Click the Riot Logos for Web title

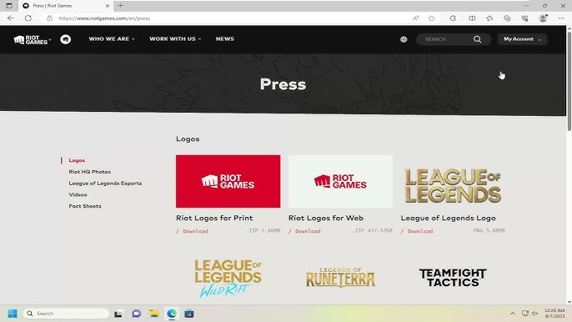point(326,218)
